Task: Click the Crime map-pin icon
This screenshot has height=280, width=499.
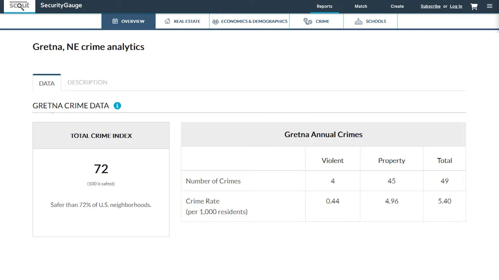Action: click(x=308, y=21)
